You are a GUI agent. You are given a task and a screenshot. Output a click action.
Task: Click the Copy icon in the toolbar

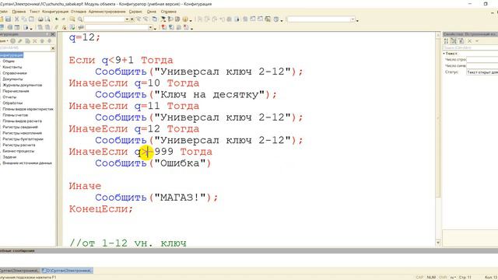tap(24, 19)
